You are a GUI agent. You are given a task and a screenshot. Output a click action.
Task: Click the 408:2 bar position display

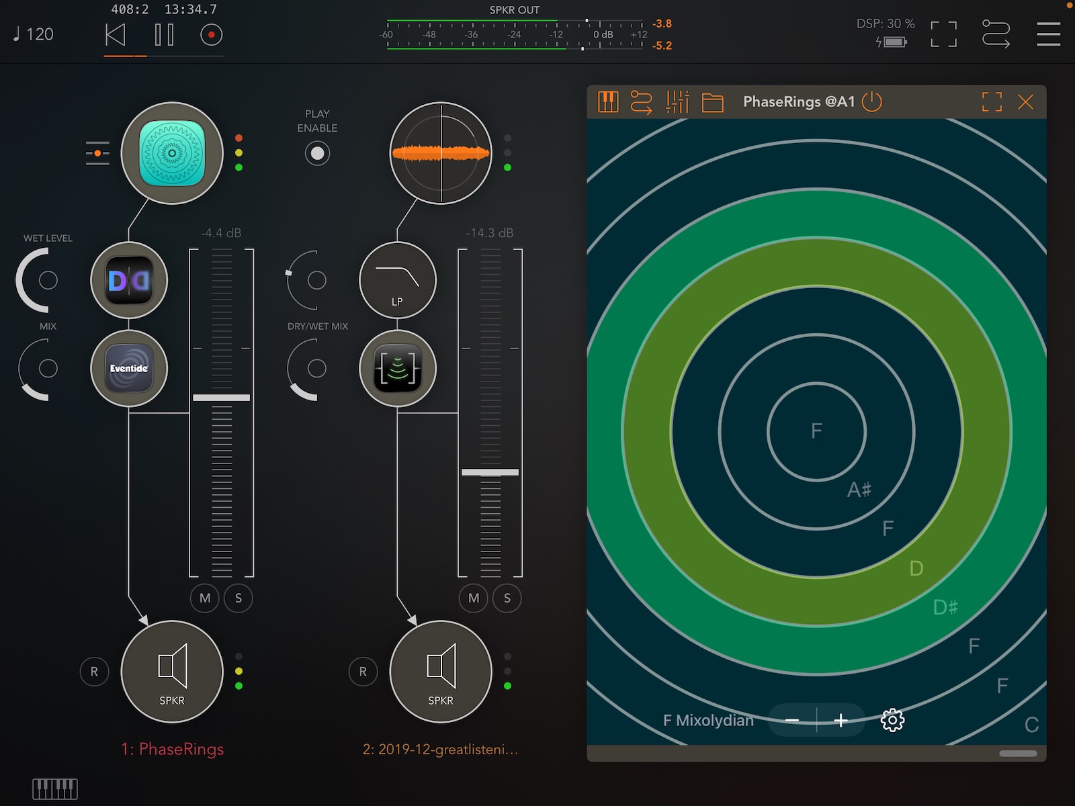(x=130, y=9)
